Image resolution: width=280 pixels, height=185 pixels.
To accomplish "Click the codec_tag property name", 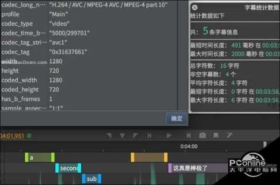I will pos(15,52).
